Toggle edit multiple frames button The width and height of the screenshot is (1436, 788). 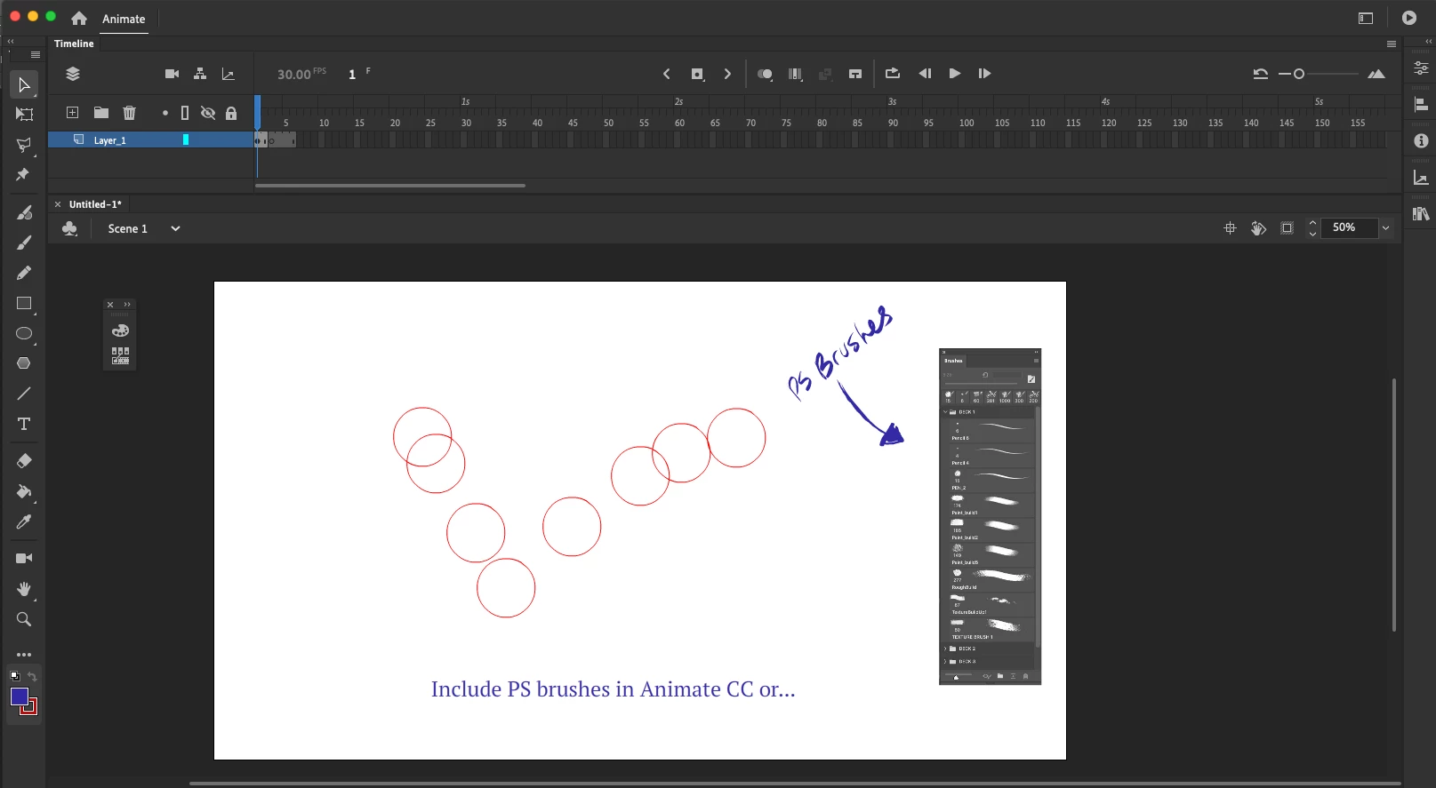click(x=795, y=74)
